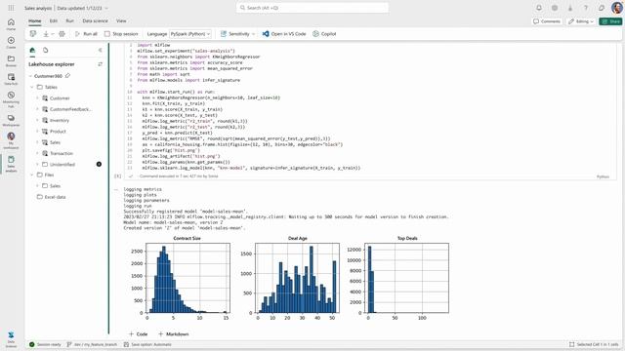This screenshot has height=351, width=625.
Task: Open Workspaces in left navigation rail
Action: pos(11,121)
